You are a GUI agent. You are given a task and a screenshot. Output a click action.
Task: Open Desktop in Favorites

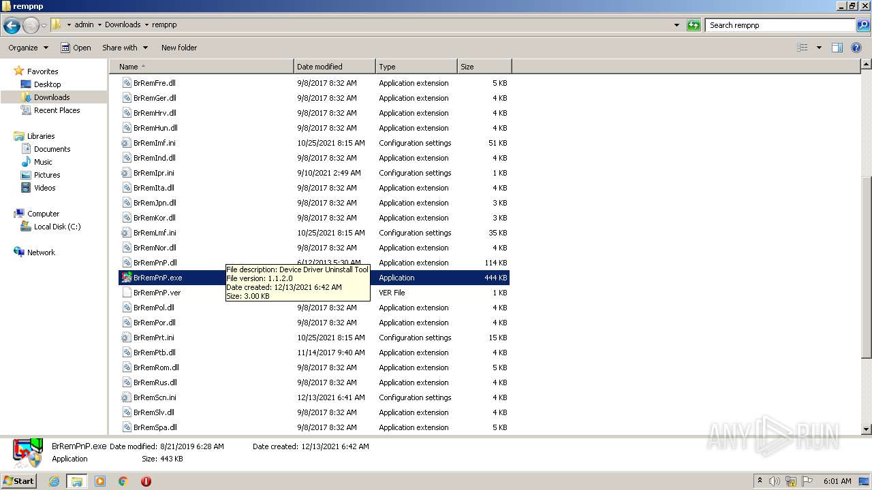coord(47,84)
